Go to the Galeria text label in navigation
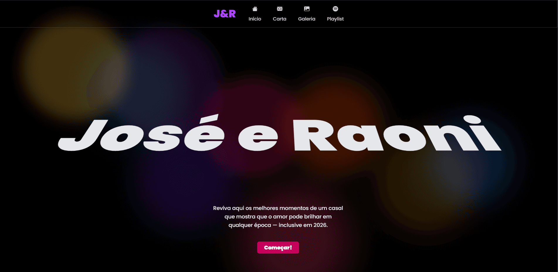Viewport: 558px width, 272px height. point(307,19)
